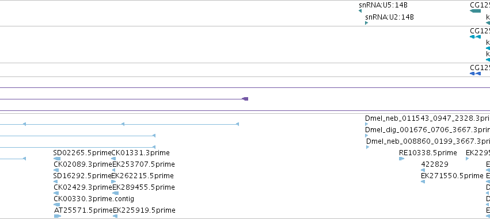The image size is (490, 219).
Task: Click the AT25571.5prime EST feature arrow
Action: click(58, 216)
